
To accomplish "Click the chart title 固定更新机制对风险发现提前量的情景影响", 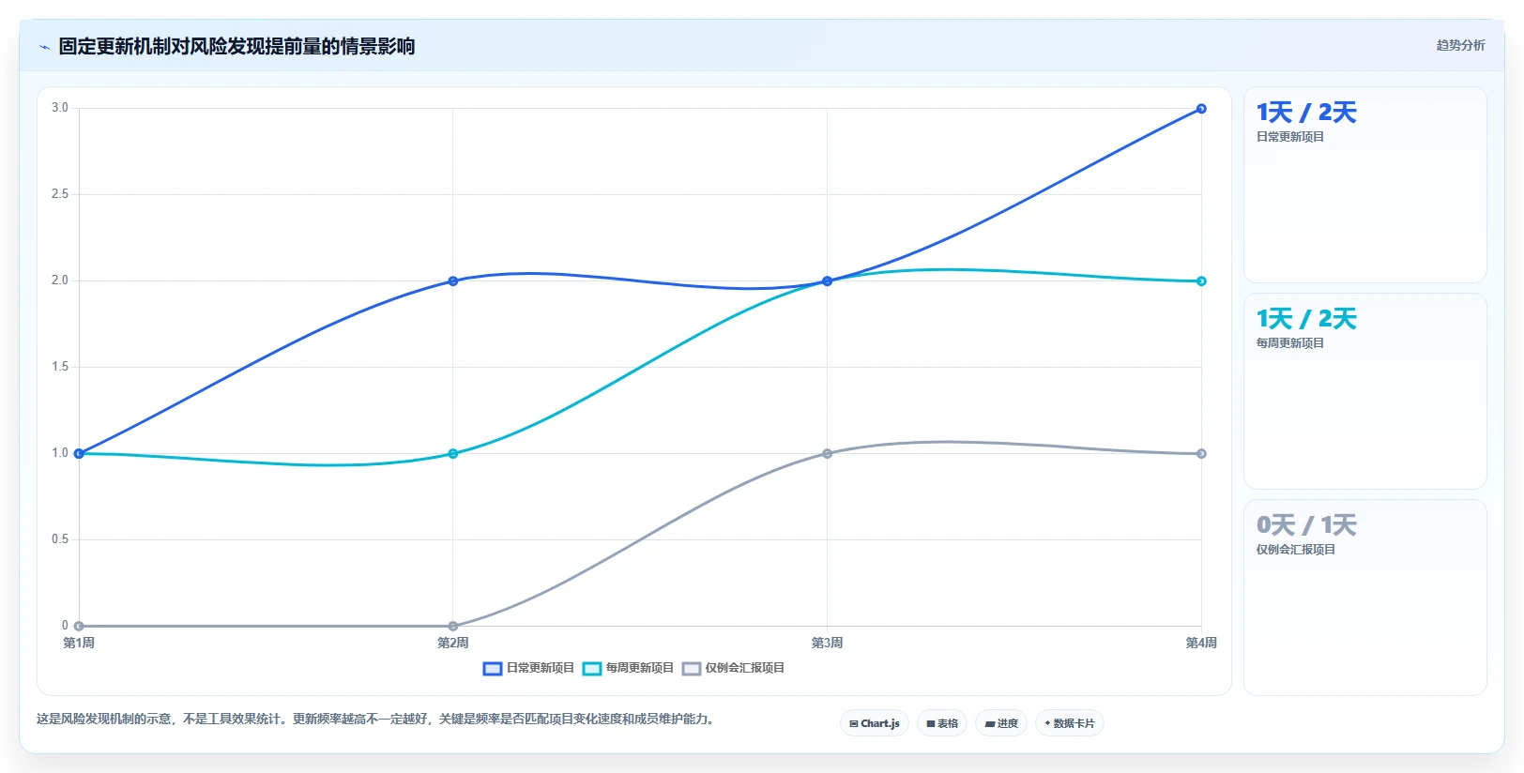I will click(x=236, y=47).
